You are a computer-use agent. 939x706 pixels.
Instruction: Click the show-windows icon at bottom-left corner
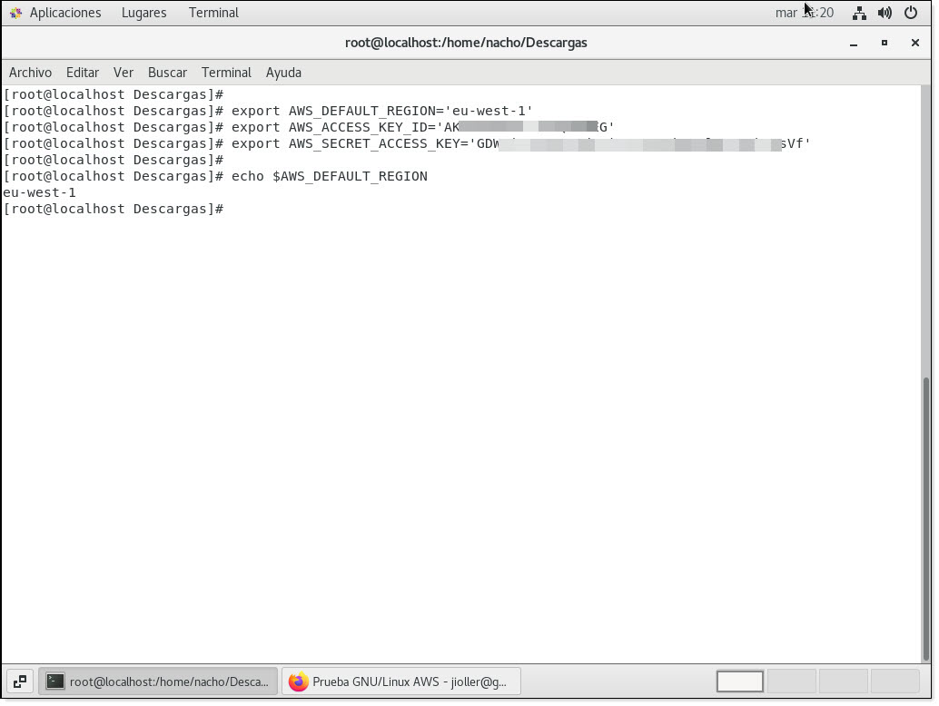tap(19, 681)
